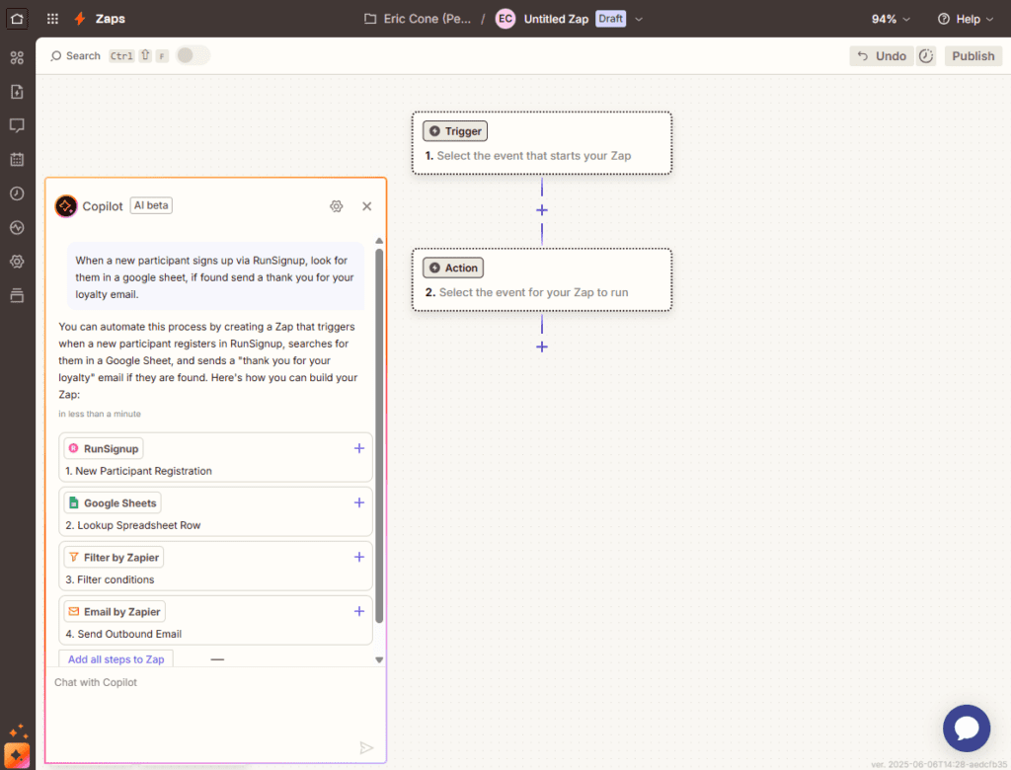This screenshot has height=770, width=1011.
Task: Open the apps grid launcher
Action: 53,19
